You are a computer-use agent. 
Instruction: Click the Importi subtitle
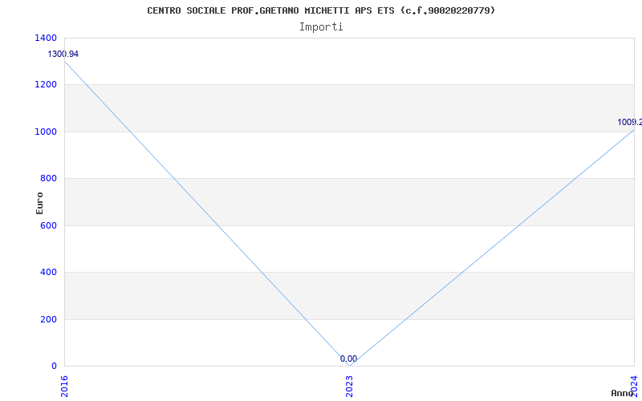point(321,27)
